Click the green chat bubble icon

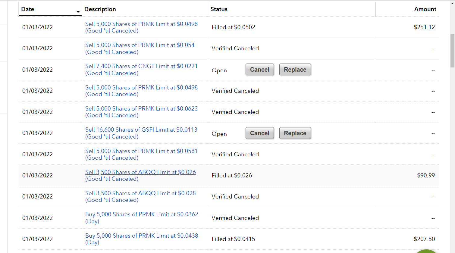pyautogui.click(x=426, y=251)
